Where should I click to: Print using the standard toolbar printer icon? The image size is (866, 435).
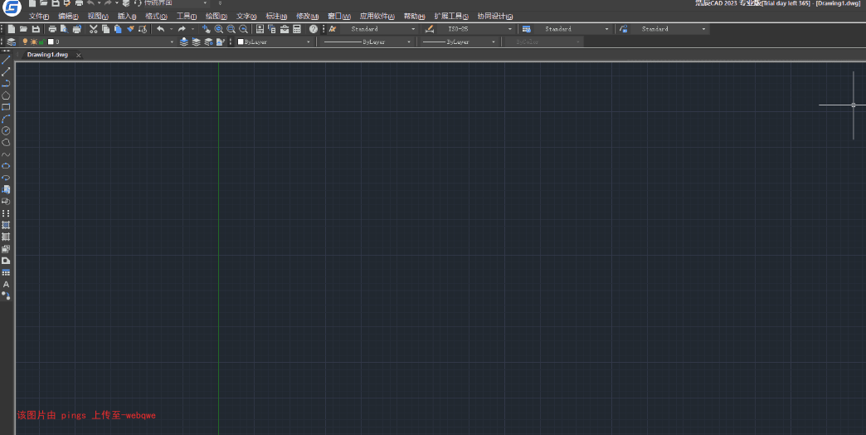(x=52, y=29)
